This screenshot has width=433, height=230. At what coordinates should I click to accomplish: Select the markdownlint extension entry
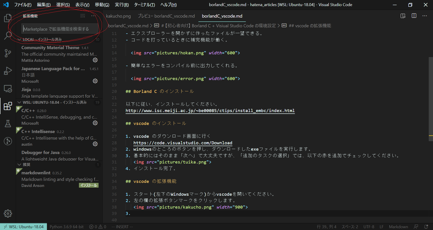[x=60, y=179]
